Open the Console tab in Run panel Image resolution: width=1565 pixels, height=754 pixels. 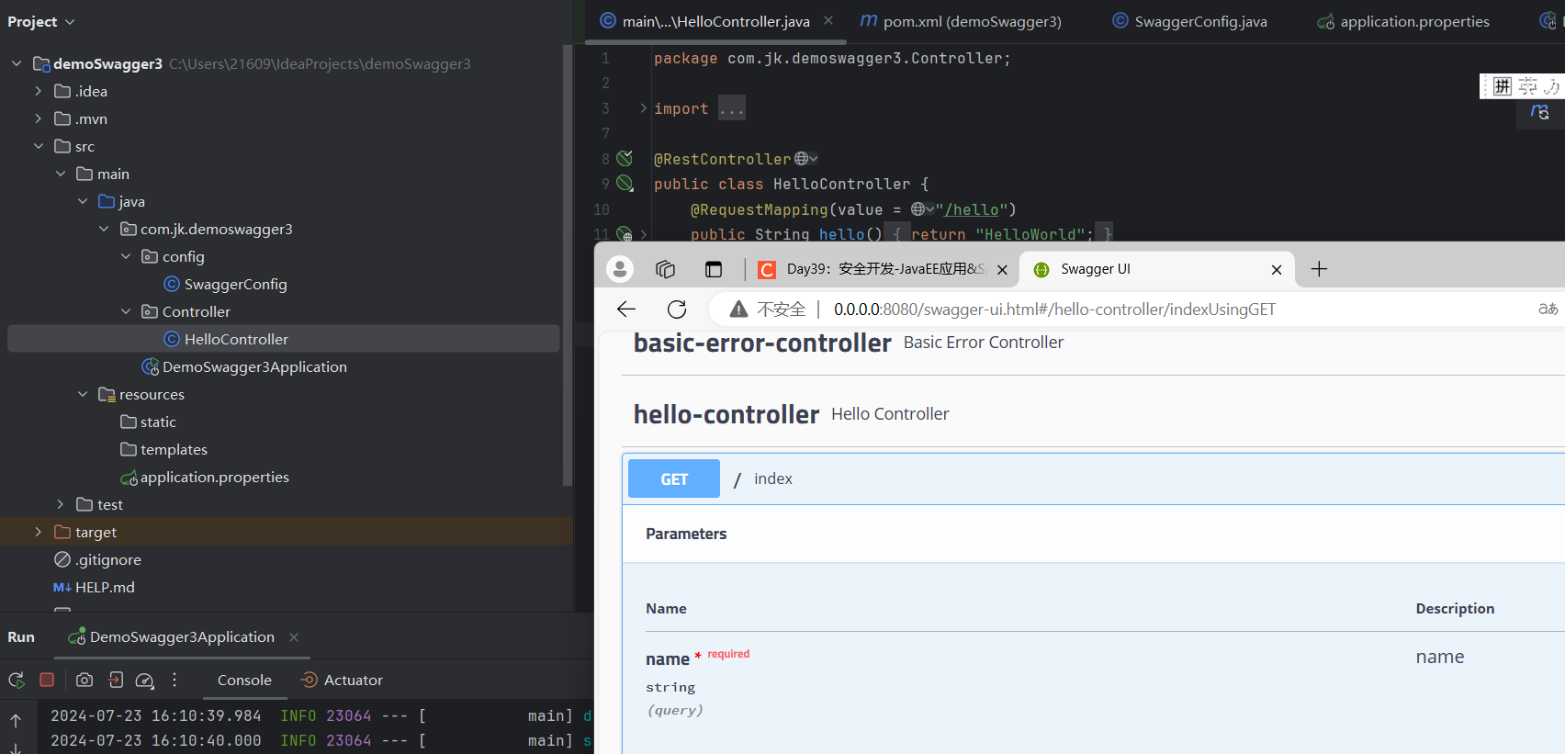pyautogui.click(x=244, y=681)
